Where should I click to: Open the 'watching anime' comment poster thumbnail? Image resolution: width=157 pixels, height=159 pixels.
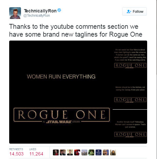(x=130, y=58)
